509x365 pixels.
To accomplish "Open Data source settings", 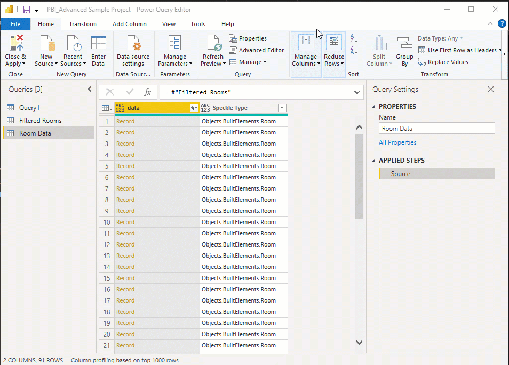I will coord(133,44).
